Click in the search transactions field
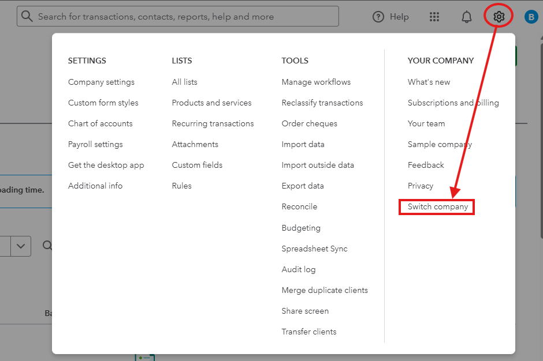The height and width of the screenshot is (361, 543). [x=185, y=17]
